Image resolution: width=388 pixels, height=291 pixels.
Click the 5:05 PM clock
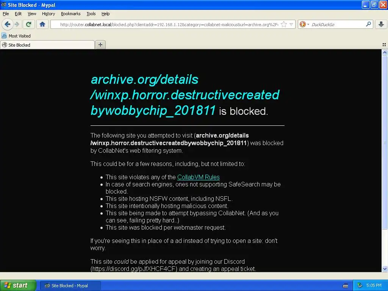point(374,285)
